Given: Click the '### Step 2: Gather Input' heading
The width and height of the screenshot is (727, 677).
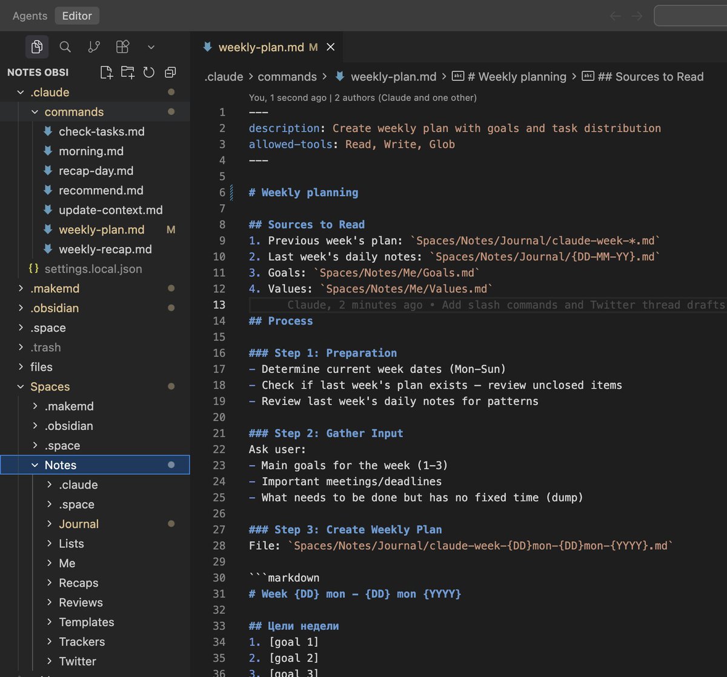Looking at the screenshot, I should pyautogui.click(x=326, y=433).
